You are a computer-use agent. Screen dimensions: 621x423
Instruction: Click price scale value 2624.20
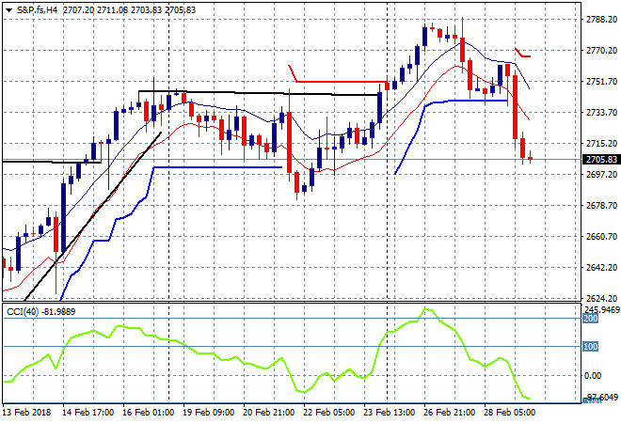[x=601, y=298]
